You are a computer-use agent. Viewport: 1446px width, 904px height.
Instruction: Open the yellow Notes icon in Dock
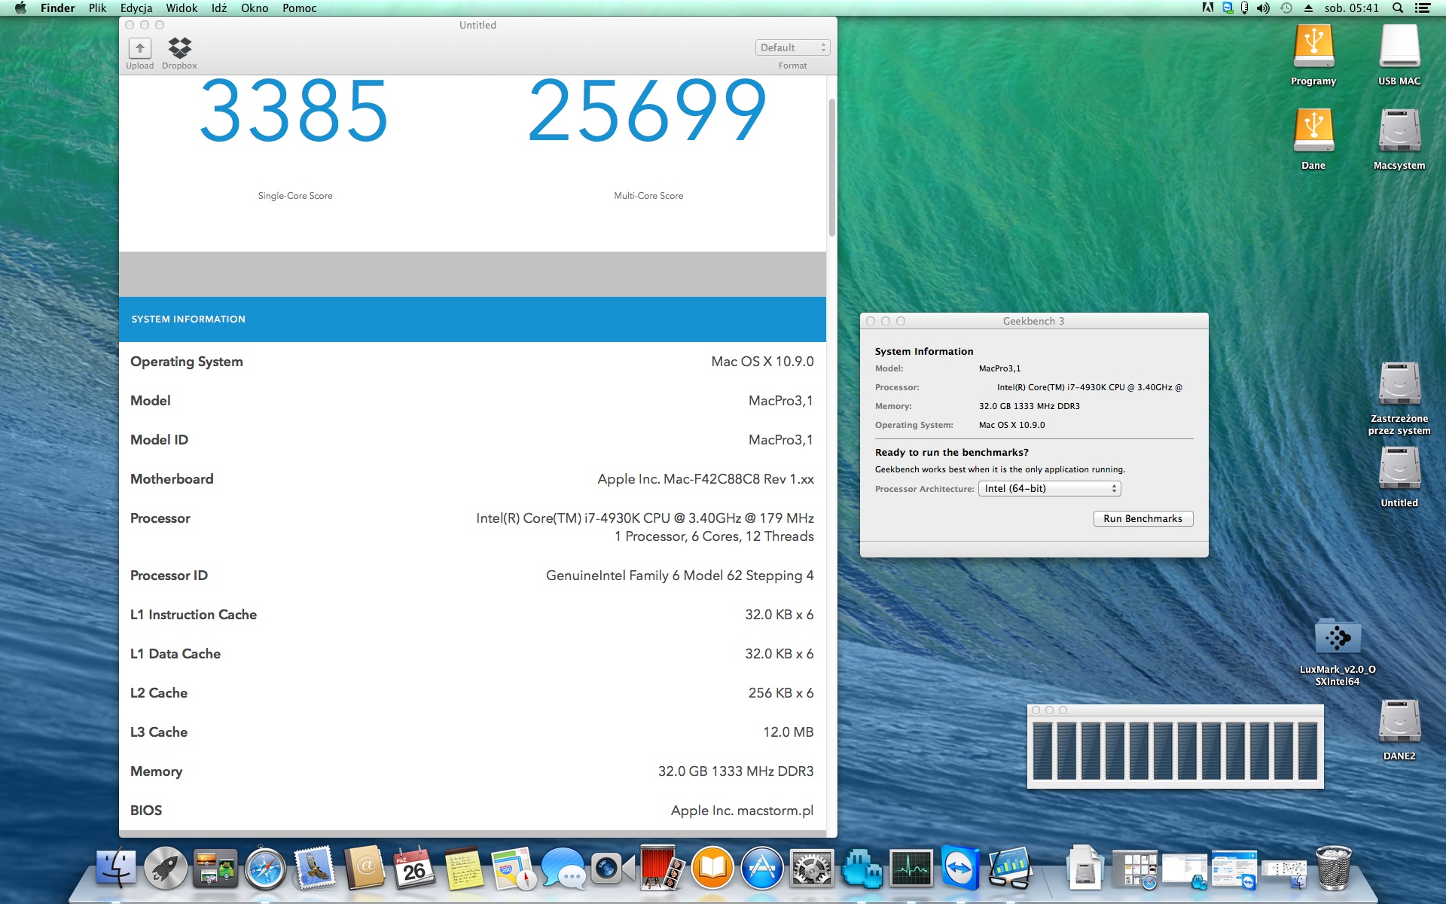464,867
